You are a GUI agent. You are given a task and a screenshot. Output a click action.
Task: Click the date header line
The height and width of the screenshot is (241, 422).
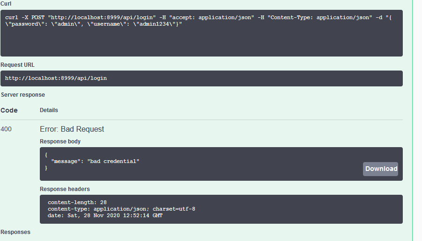[105, 215]
